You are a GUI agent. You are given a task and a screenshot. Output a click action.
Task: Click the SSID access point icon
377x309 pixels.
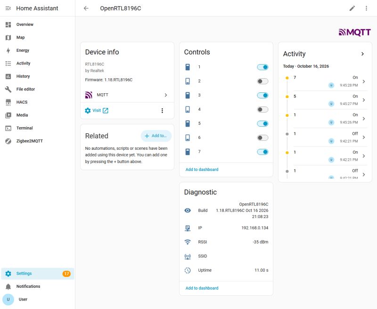[x=188, y=256]
